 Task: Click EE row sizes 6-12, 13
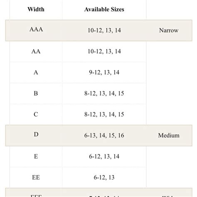tap(104, 177)
